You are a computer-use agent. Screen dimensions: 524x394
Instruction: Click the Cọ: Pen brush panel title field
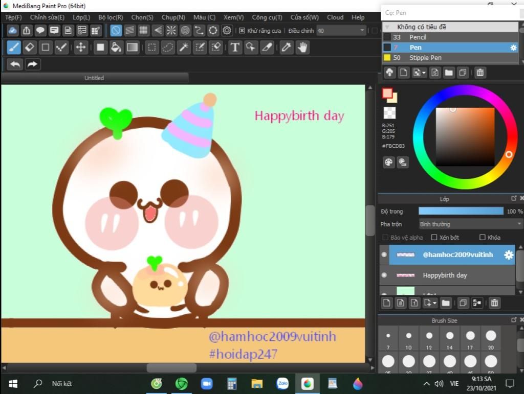click(450, 13)
